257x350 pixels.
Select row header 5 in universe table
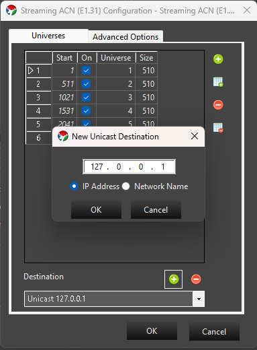coord(39,125)
